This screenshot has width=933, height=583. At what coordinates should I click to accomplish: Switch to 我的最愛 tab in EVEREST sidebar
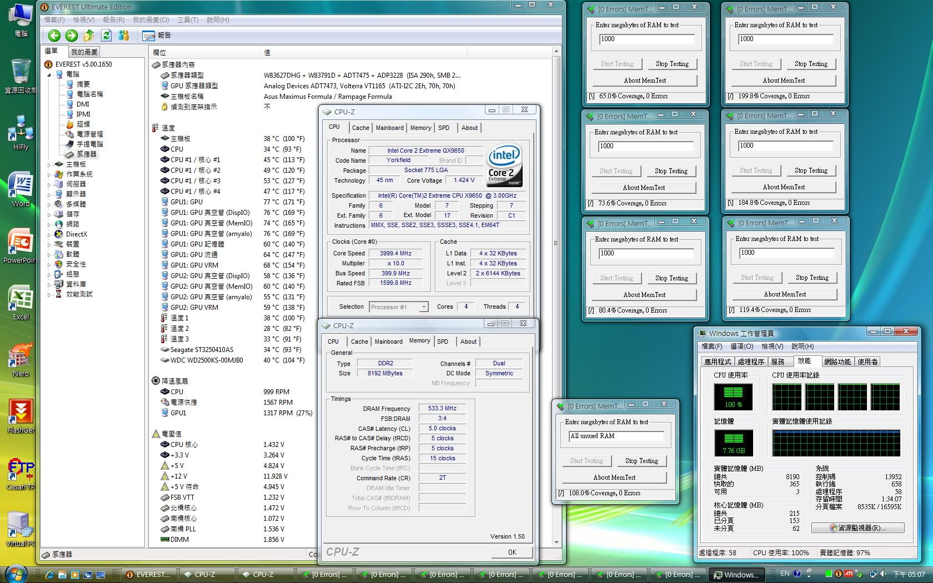point(84,52)
